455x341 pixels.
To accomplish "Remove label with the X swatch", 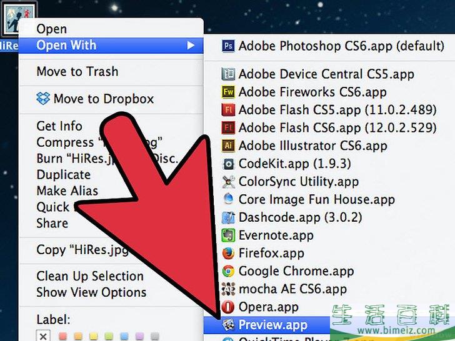I will click(43, 336).
